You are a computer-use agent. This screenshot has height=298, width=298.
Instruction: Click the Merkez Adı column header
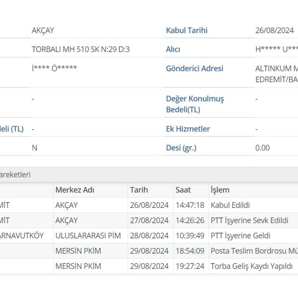tap(74, 190)
